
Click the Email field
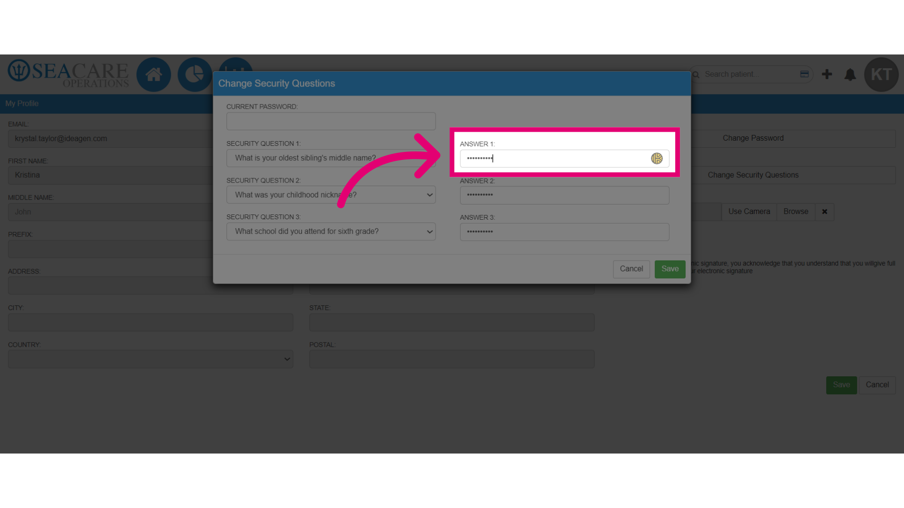click(x=111, y=139)
